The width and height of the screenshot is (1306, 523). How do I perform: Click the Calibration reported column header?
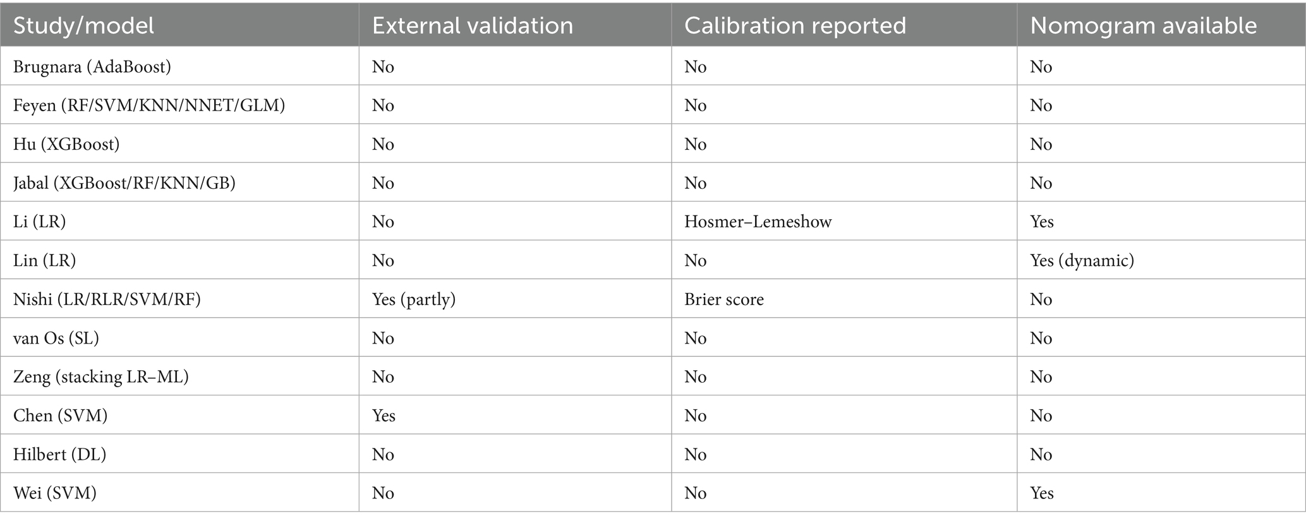click(x=795, y=25)
